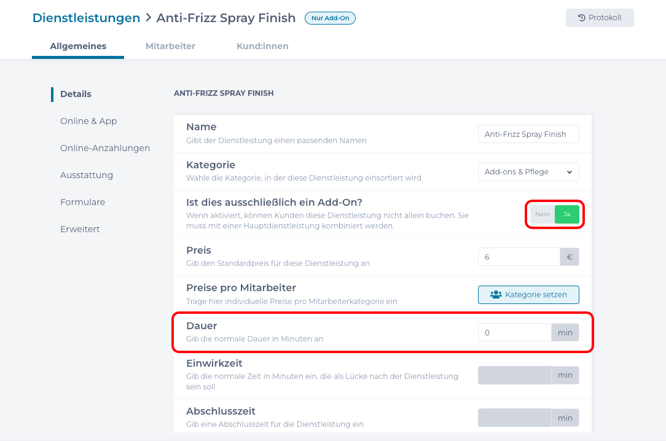Screen dimensions: 666x441
Task: Switch the Add-On option to Nein
Action: tap(542, 214)
